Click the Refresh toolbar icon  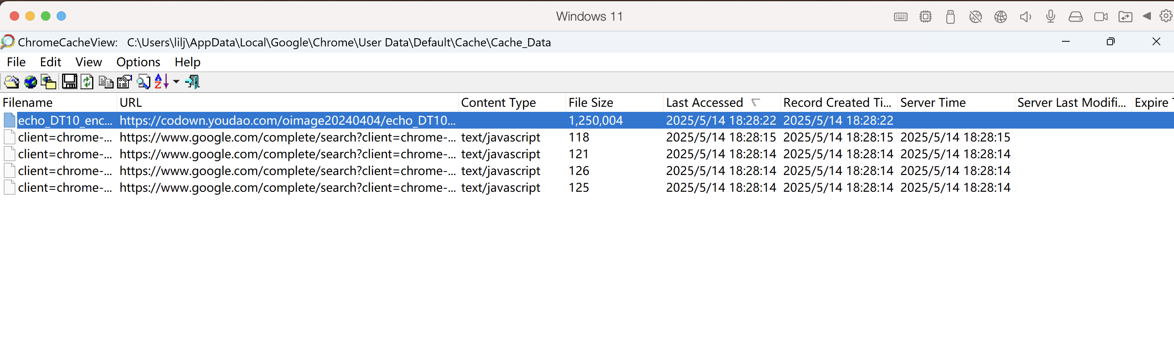tap(87, 82)
